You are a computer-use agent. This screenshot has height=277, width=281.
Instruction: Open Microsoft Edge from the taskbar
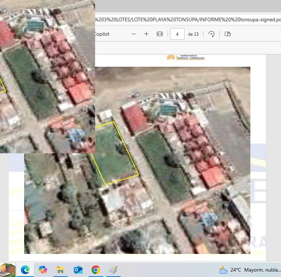[25, 270]
